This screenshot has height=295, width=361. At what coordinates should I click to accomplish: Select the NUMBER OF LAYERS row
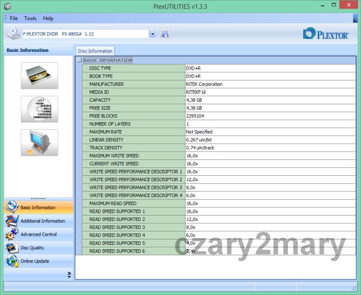tap(219, 124)
